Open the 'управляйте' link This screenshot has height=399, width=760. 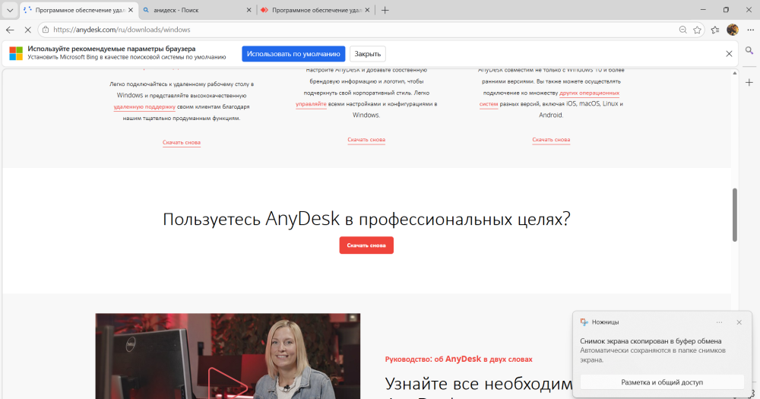(311, 104)
